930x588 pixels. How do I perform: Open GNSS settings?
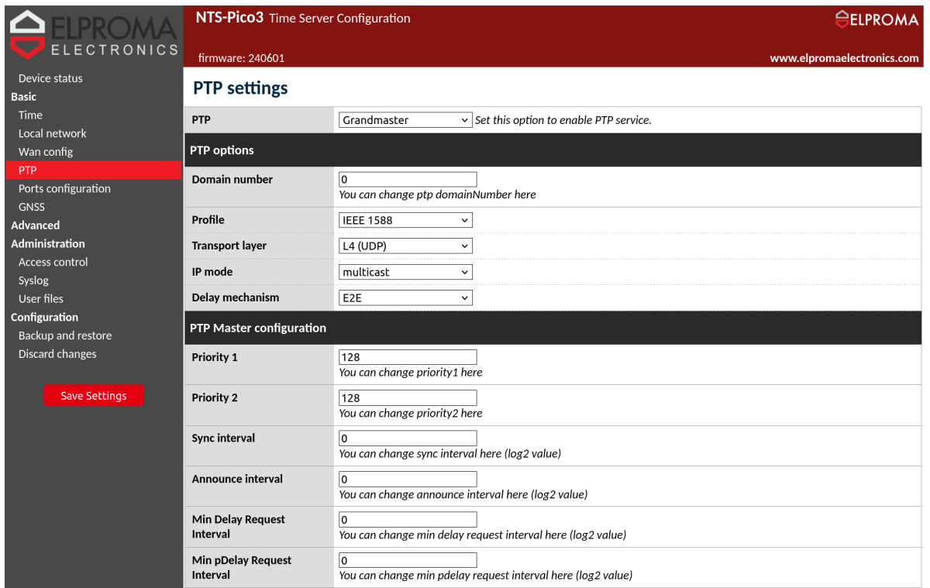(31, 206)
